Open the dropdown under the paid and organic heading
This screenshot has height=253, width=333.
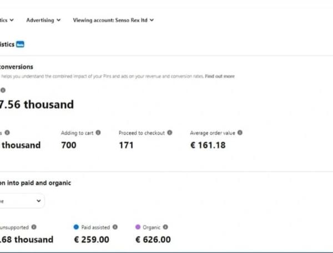(21, 201)
